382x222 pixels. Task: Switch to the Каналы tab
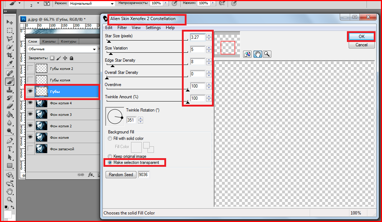49,42
